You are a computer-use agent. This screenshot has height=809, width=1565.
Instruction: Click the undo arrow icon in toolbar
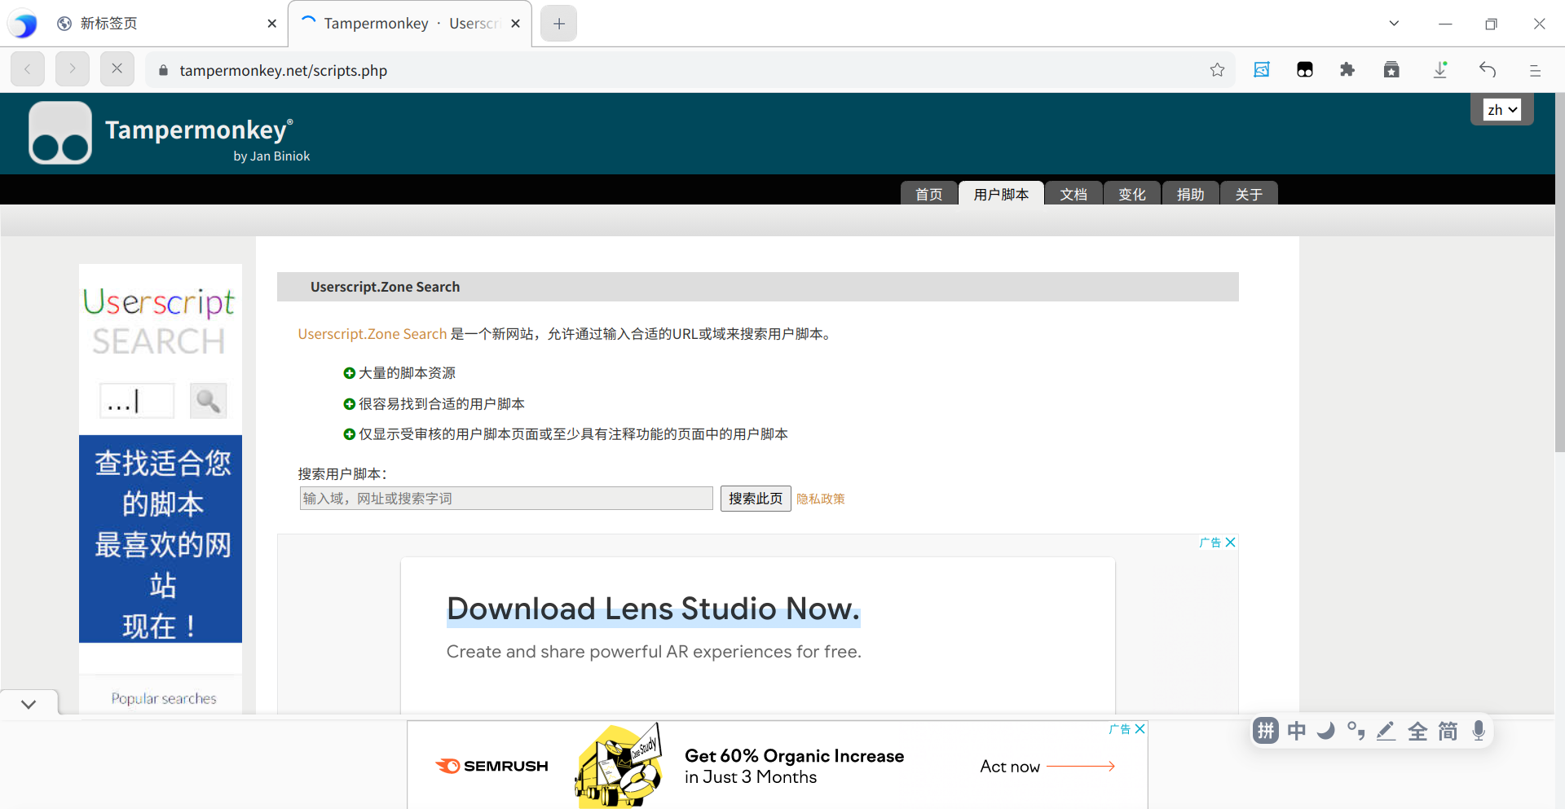tap(1488, 70)
